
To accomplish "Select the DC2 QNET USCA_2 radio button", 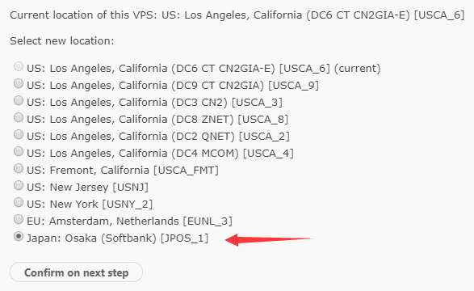I will pyautogui.click(x=19, y=134).
